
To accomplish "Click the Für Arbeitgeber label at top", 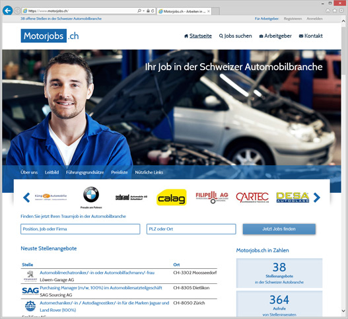I will click(x=267, y=18).
